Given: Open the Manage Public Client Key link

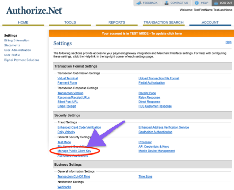Looking at the screenshot, I should click(x=74, y=151).
